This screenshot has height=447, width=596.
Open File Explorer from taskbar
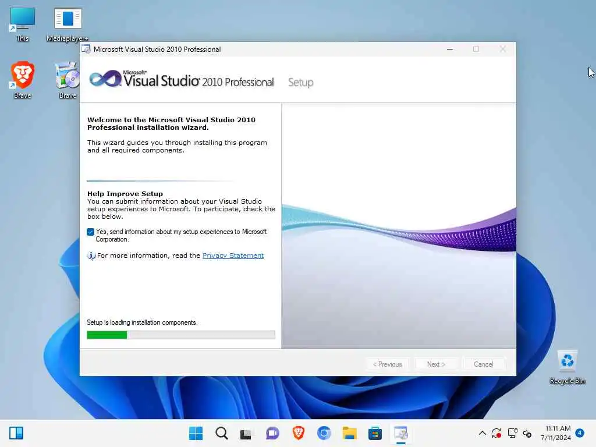349,433
